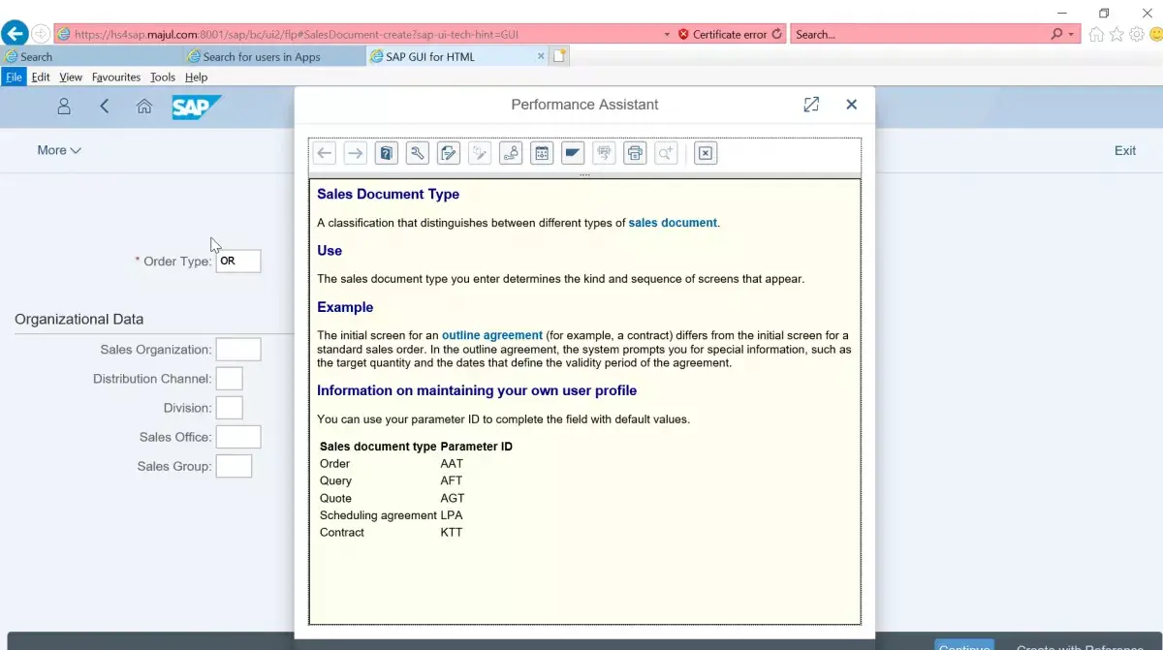Open the Tools menu

click(163, 77)
